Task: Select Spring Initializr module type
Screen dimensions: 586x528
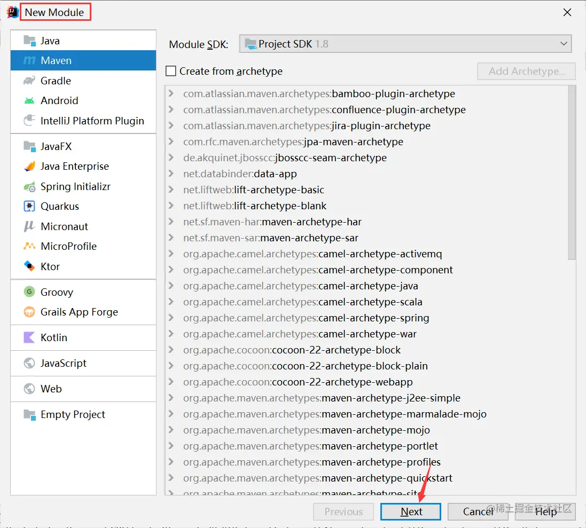Action: point(83,186)
